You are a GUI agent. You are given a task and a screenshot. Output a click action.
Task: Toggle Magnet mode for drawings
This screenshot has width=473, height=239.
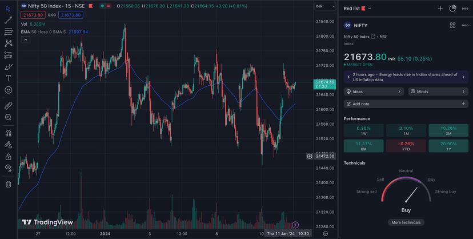[x=8, y=133]
